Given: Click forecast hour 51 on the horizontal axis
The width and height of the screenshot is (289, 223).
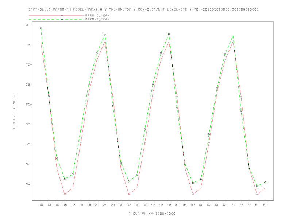Looking at the screenshot, I should 177,205.
